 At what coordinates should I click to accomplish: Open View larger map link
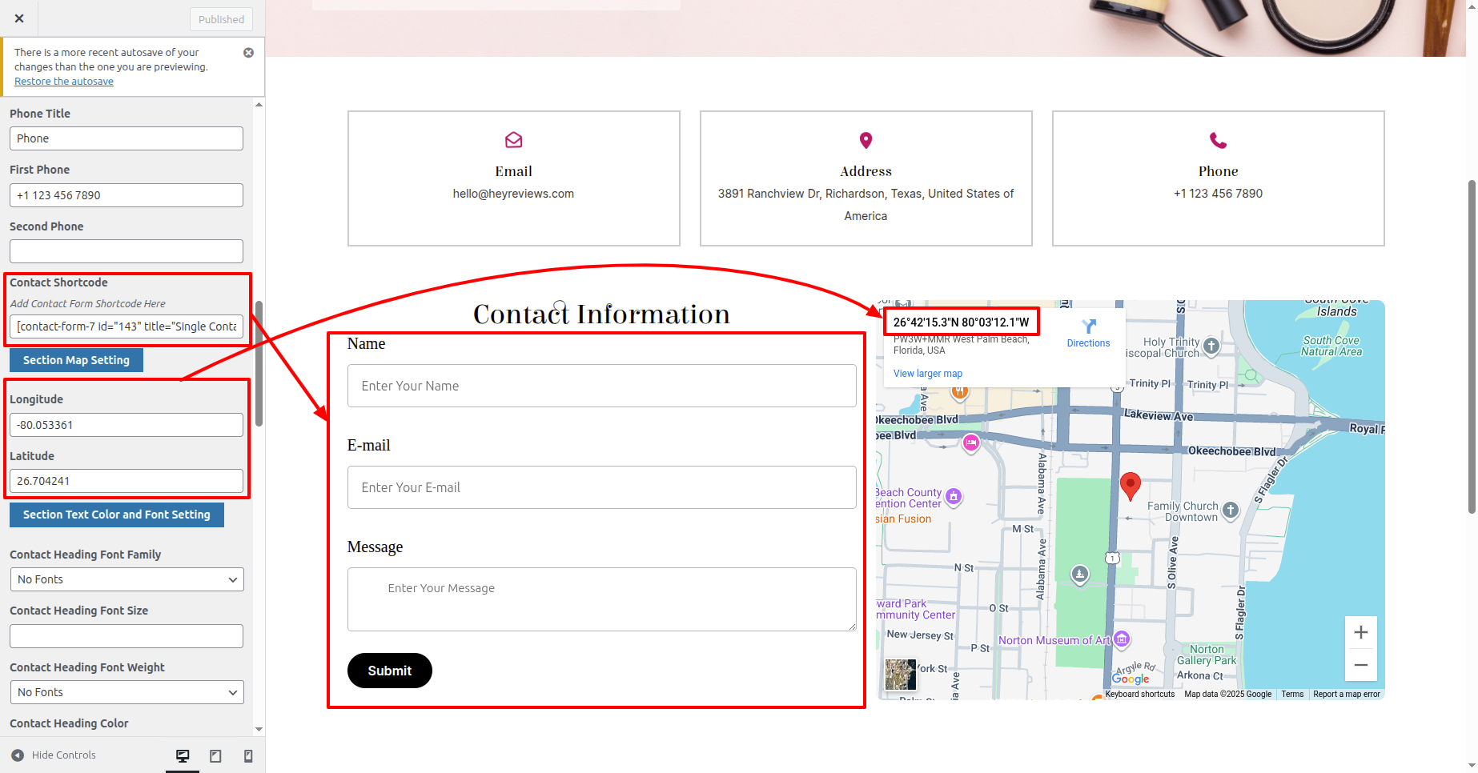(x=927, y=374)
